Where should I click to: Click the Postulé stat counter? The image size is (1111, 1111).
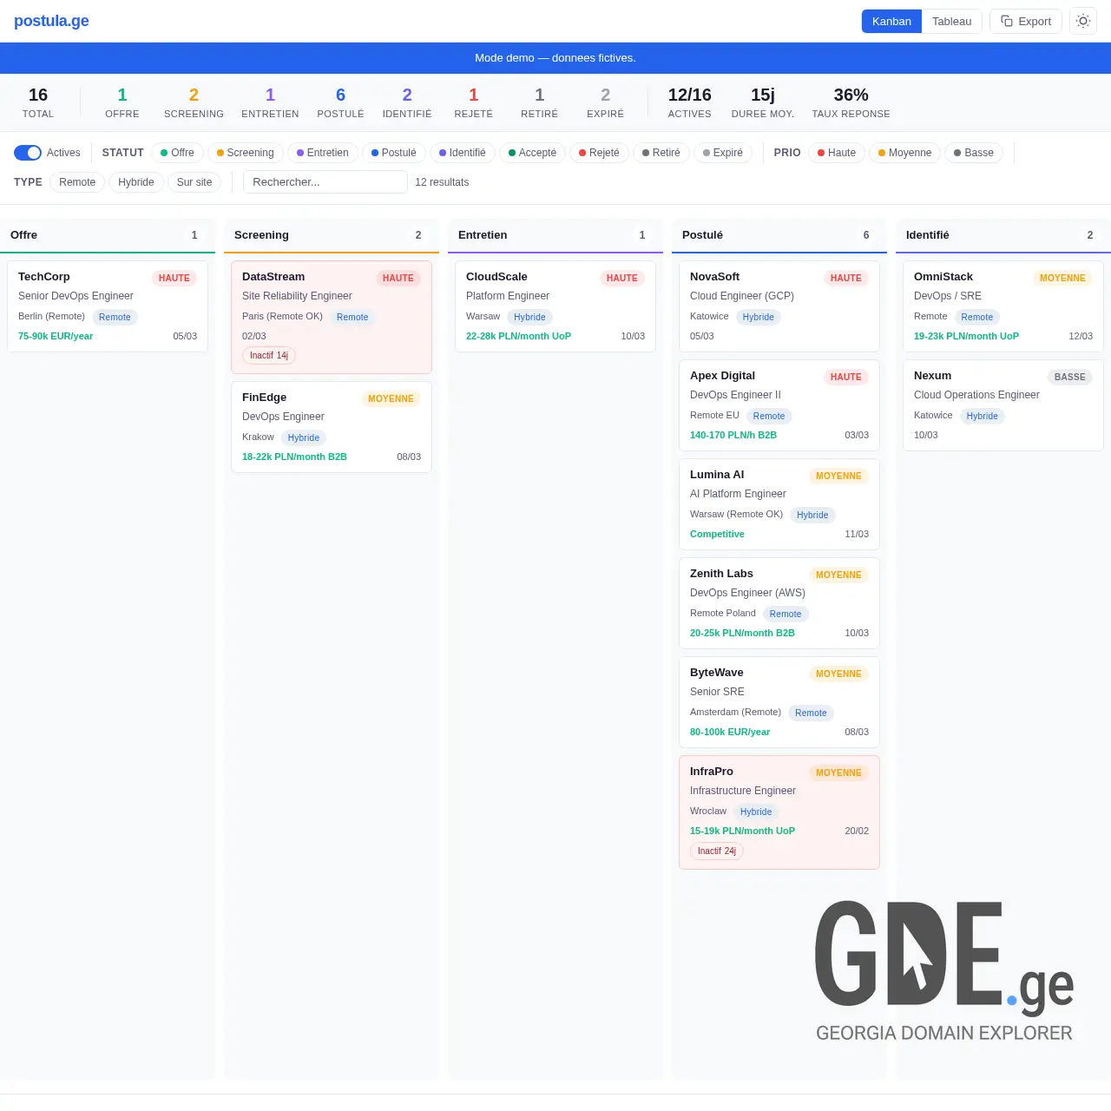pos(340,102)
